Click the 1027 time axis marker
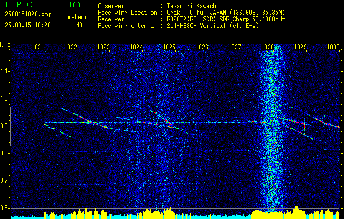The width and height of the screenshot is (344, 219). pos(235,47)
